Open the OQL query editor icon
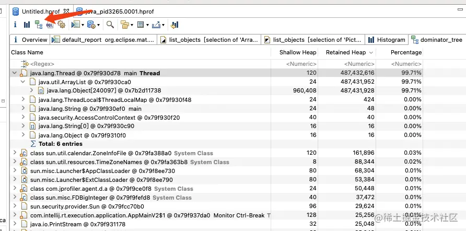Screen dimensions: 466x231 coord(50,25)
